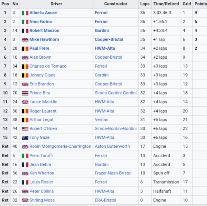Click the French flag beside Robert Manzon
This screenshot has height=206, width=207.
25,31
